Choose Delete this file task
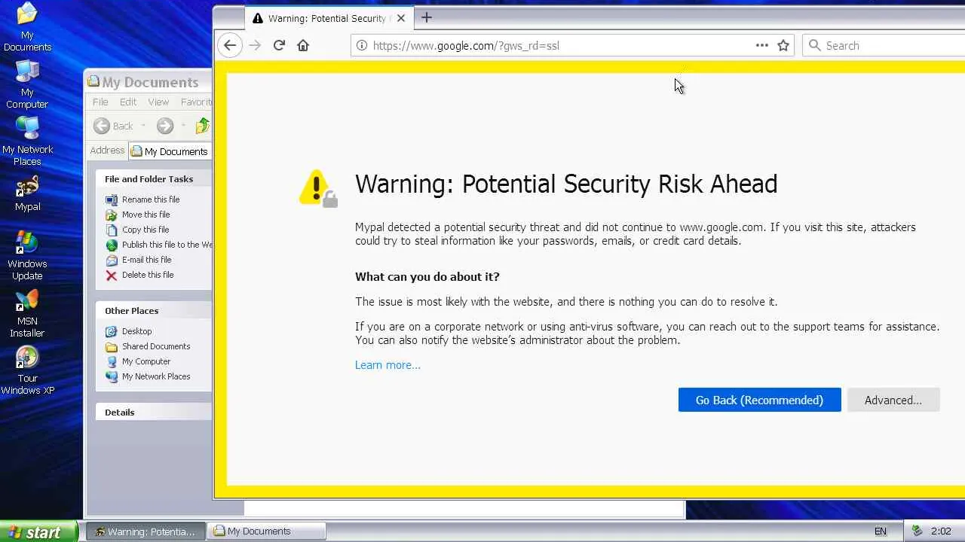965x542 pixels. [148, 275]
